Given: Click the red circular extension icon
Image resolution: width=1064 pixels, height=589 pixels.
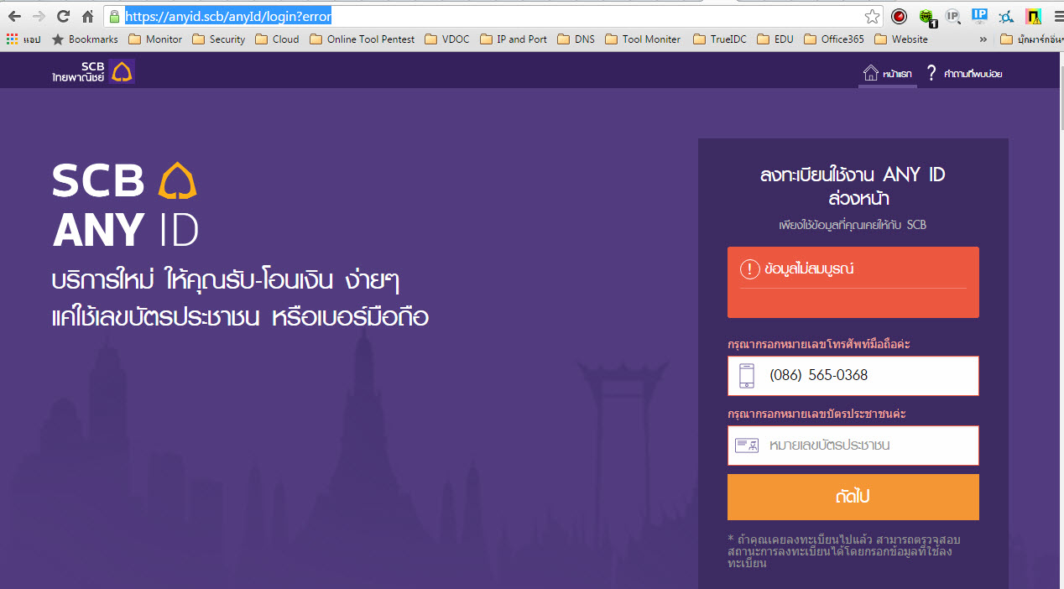Looking at the screenshot, I should (899, 16).
